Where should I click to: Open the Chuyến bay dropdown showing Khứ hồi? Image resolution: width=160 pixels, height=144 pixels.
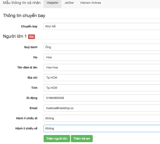tap(102, 26)
